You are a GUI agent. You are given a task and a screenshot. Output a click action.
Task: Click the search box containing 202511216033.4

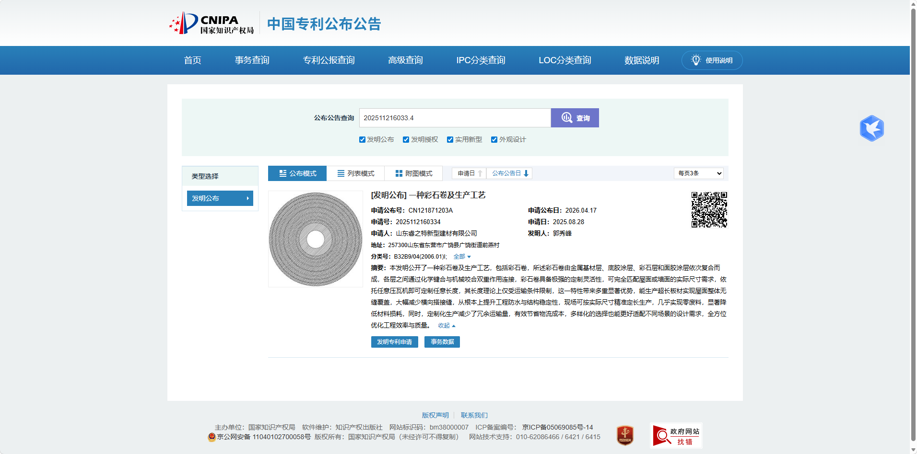coord(455,118)
